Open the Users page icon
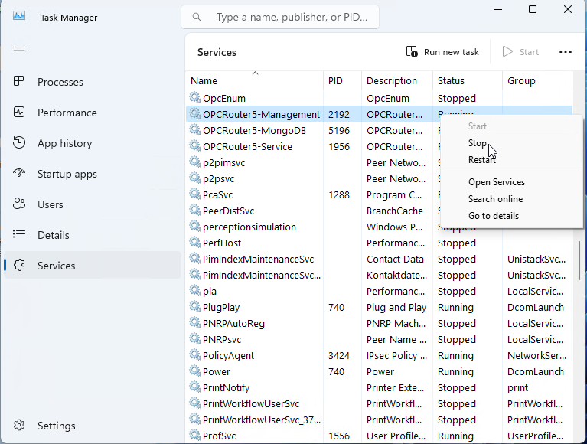587x444 pixels. click(20, 204)
